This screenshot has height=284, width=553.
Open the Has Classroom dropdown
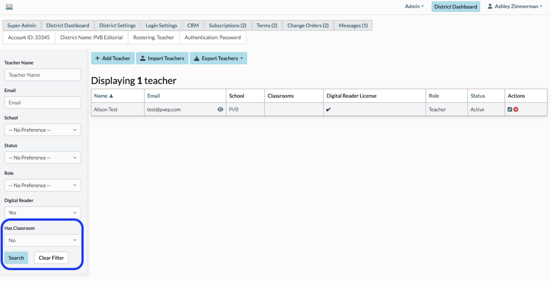click(43, 240)
